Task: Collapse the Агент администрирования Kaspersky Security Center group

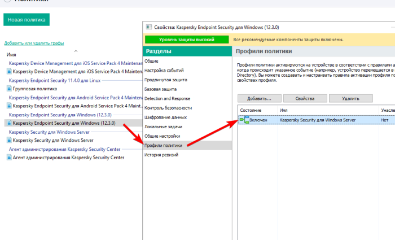Action: click(x=63, y=149)
